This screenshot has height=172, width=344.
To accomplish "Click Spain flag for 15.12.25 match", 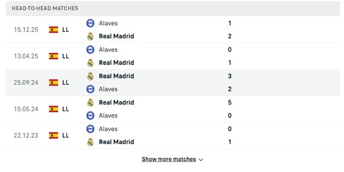I will [x=54, y=30].
